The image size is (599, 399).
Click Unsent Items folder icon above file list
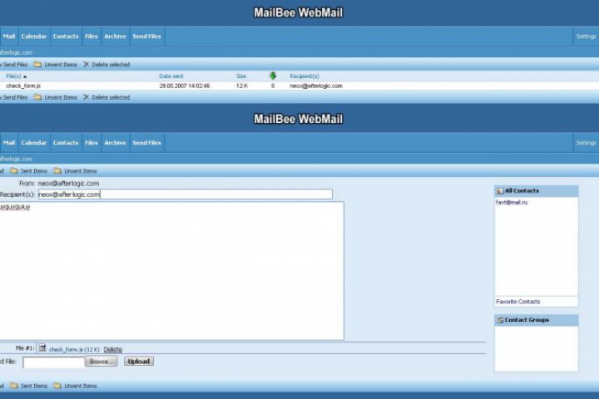pyautogui.click(x=37, y=65)
